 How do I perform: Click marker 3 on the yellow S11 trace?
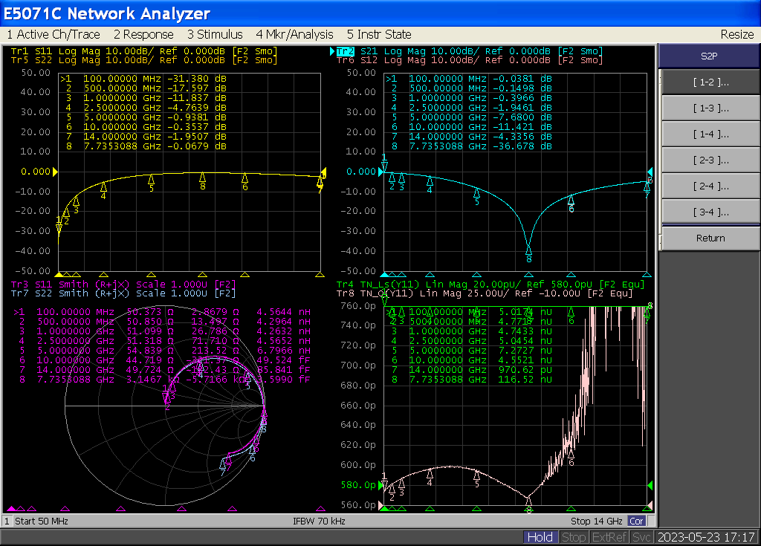pos(77,204)
